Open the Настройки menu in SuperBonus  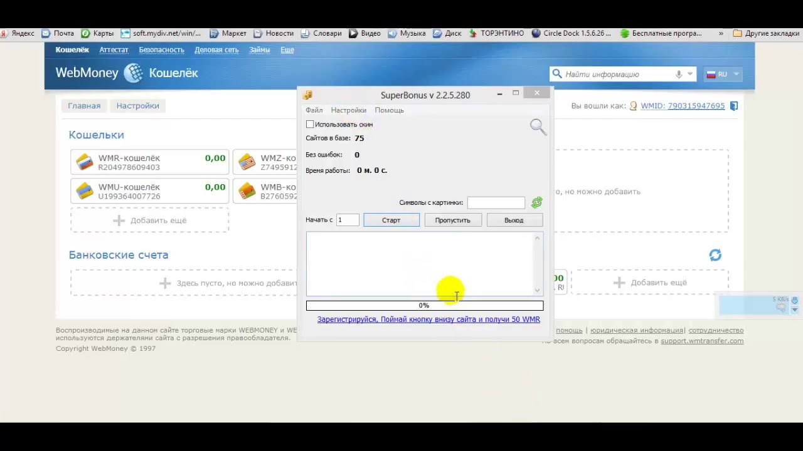[349, 110]
